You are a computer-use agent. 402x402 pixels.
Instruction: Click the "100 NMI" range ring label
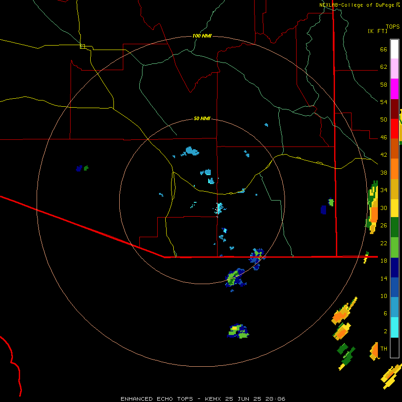(x=202, y=36)
